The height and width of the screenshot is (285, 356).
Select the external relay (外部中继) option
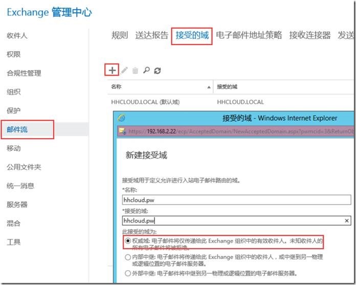pos(128,273)
